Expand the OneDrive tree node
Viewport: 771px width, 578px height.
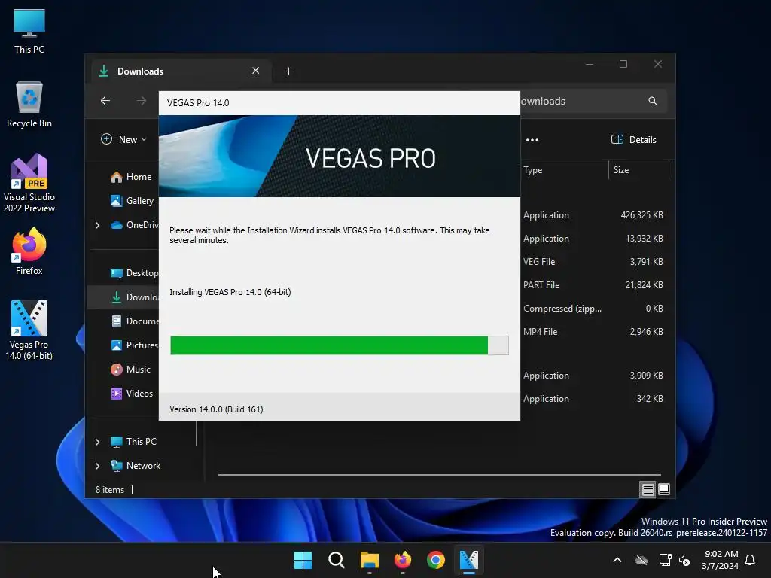[x=97, y=225]
